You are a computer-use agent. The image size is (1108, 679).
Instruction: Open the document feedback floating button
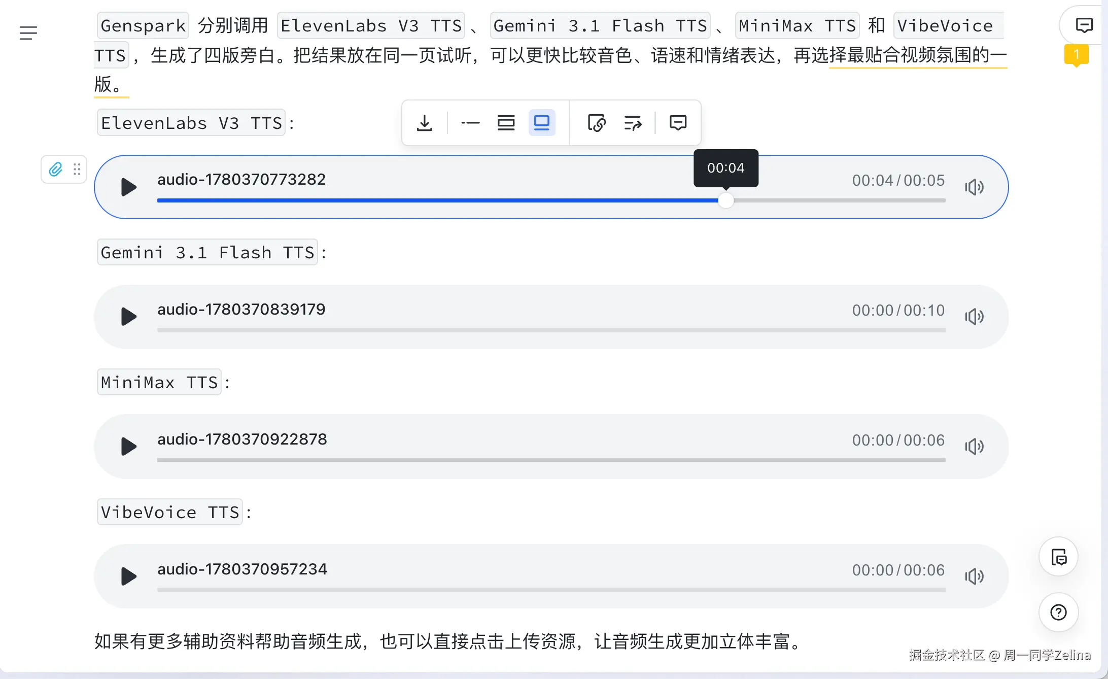pos(1059,557)
